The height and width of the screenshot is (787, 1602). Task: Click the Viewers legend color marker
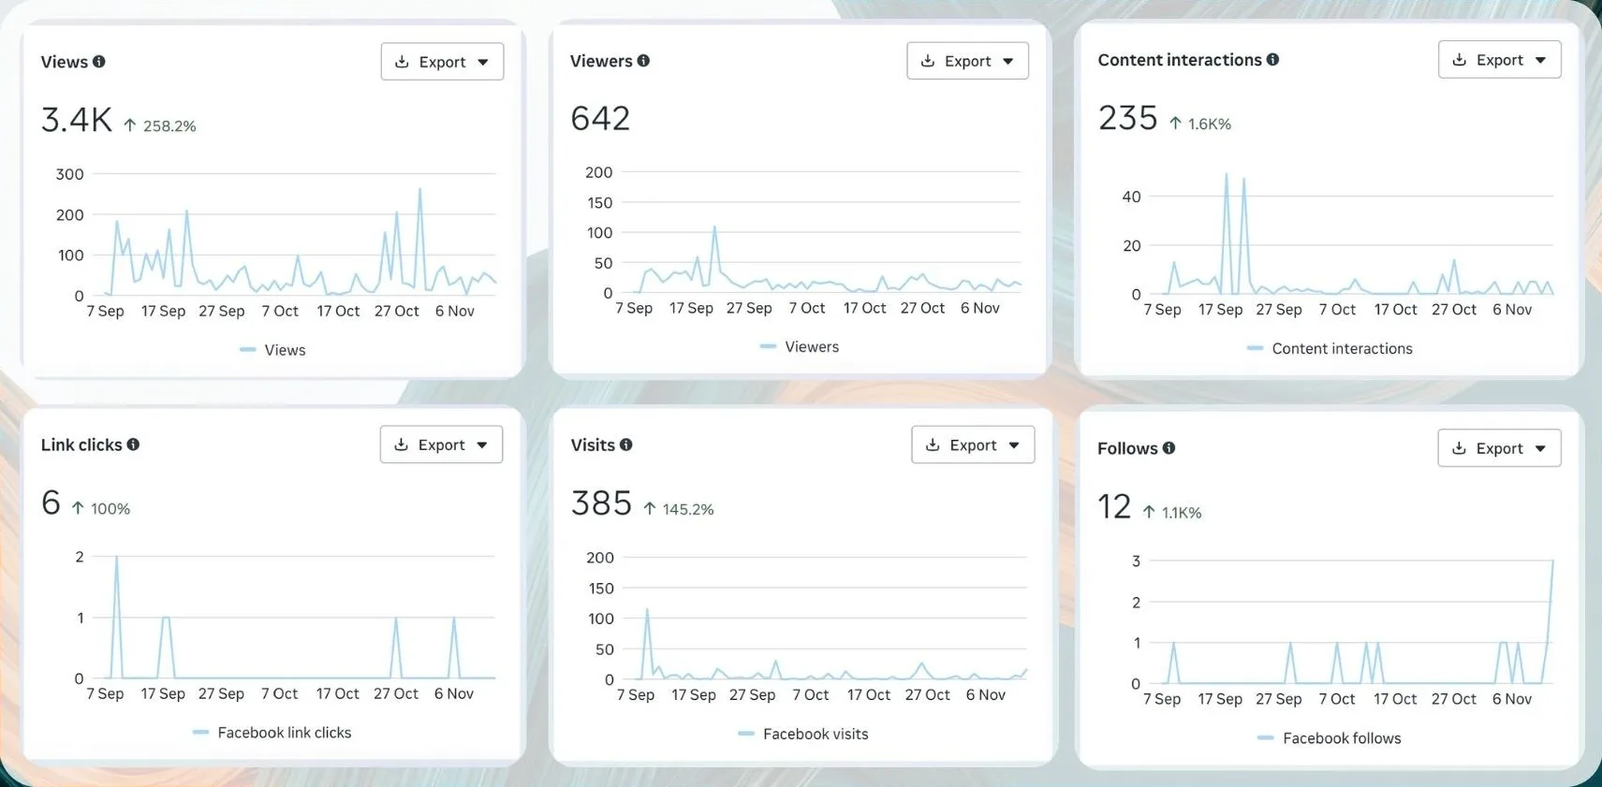(768, 347)
